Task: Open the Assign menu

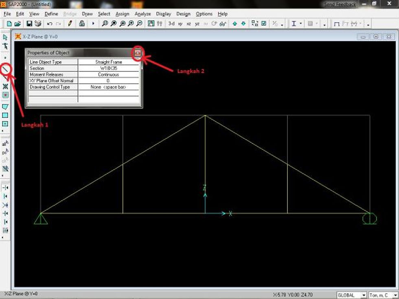Action: tap(123, 14)
